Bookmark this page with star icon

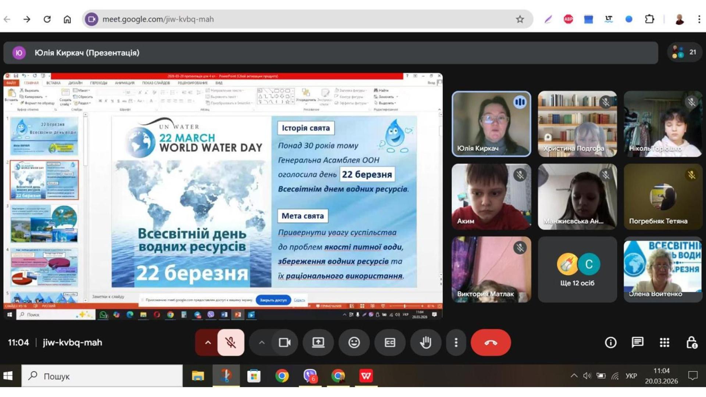point(520,19)
